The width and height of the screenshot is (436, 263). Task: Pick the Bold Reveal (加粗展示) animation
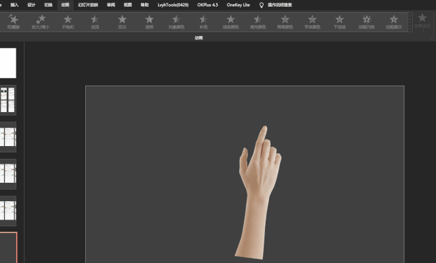394,22
